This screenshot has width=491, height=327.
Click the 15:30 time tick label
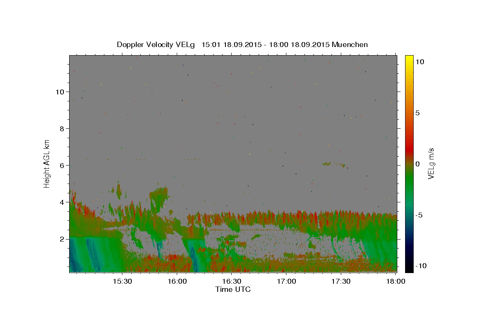[x=122, y=282]
